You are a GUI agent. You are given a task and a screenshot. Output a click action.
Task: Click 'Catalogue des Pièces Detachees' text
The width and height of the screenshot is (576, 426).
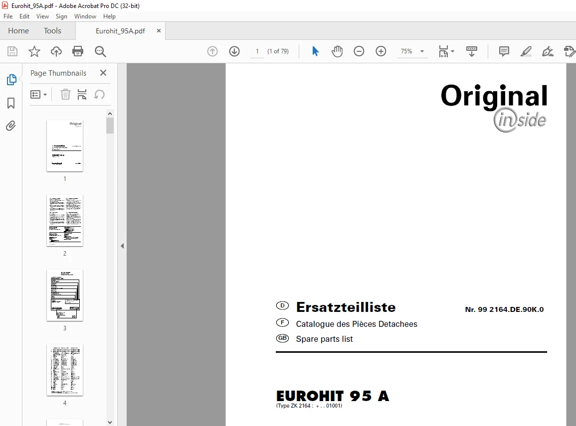[357, 324]
